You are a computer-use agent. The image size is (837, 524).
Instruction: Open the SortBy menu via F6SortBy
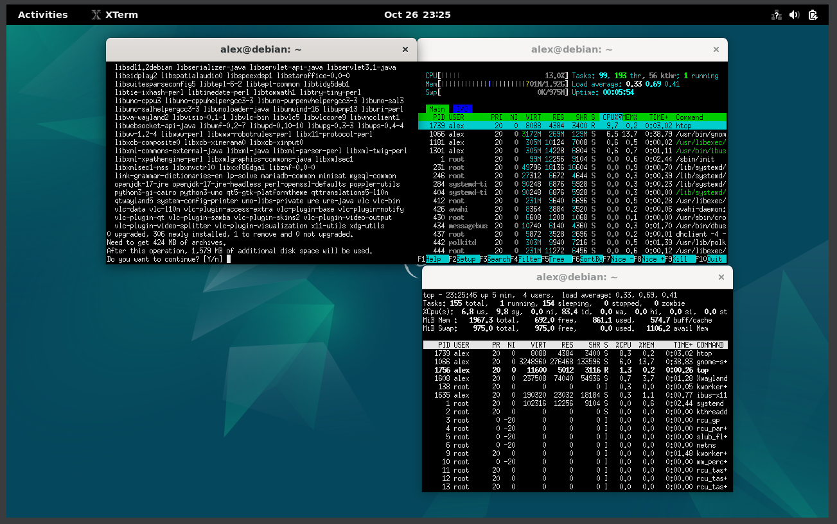tap(588, 258)
